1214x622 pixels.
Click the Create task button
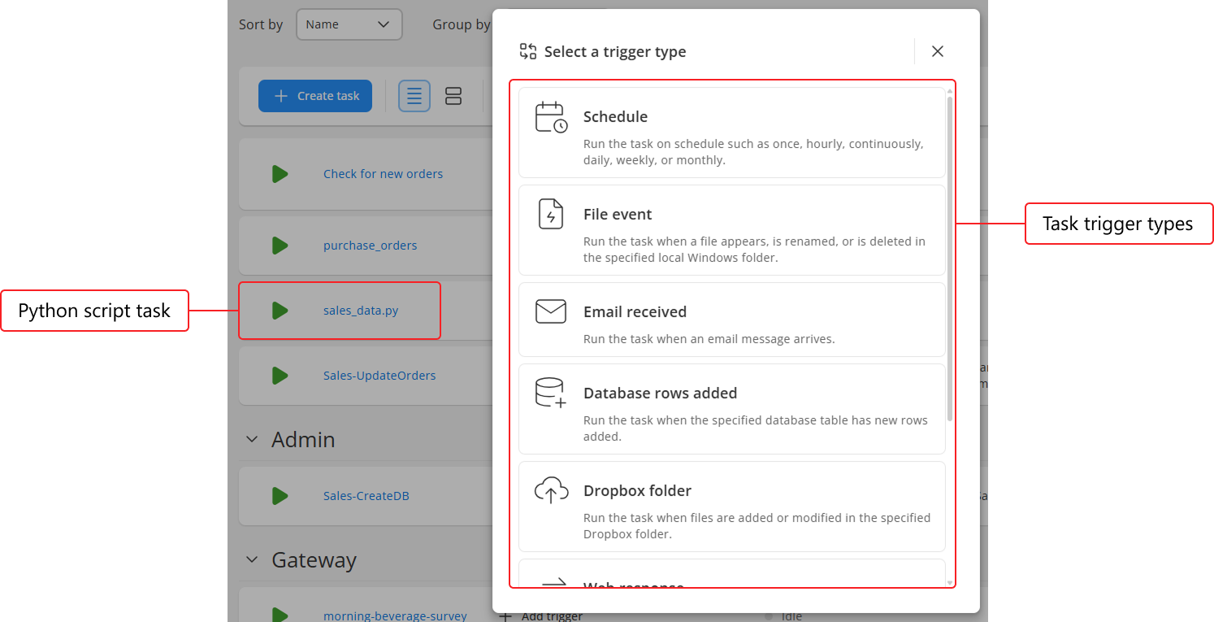pos(315,96)
